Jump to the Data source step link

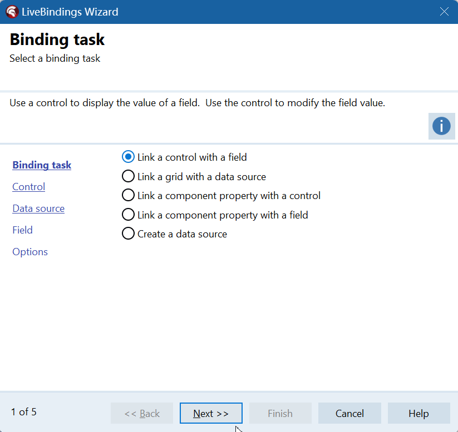[38, 208]
